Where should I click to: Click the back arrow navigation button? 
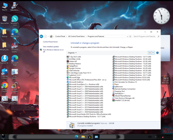pyautogui.click(x=41, y=37)
